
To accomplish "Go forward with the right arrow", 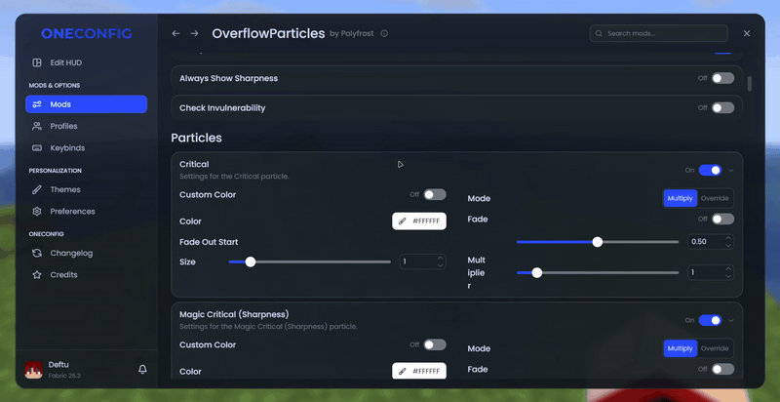I will (x=194, y=33).
